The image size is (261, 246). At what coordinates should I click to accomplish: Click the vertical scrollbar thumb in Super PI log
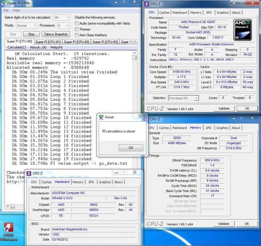(134, 58)
